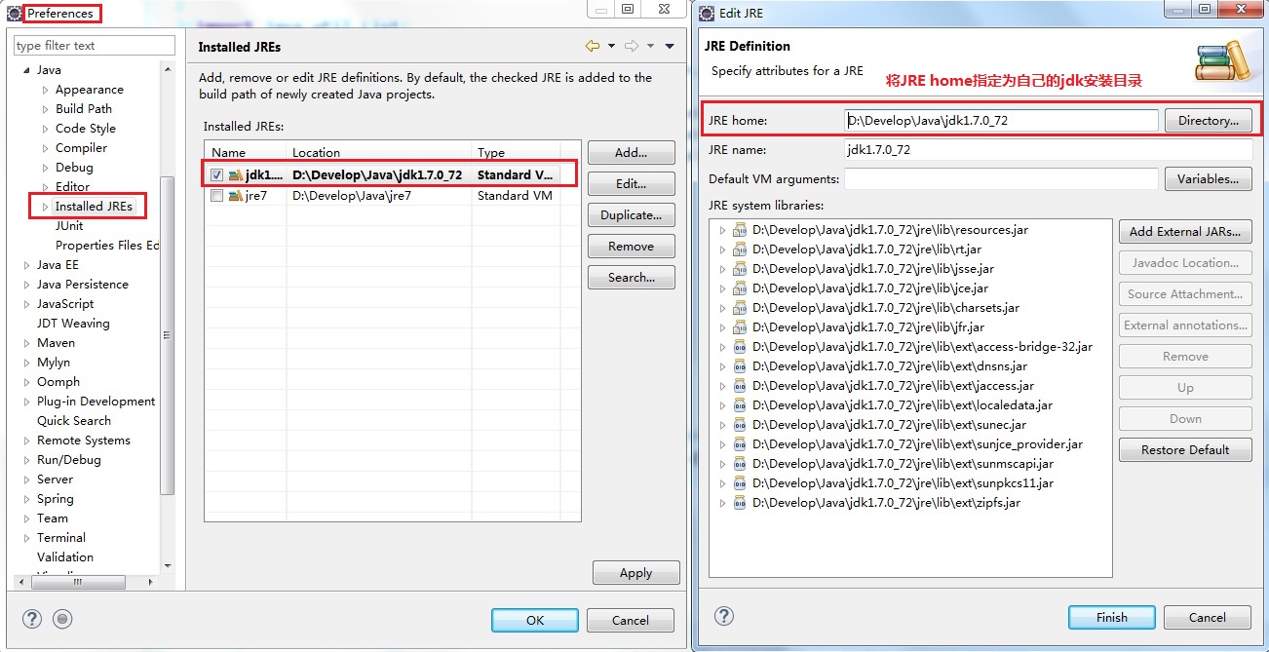Click the sunjce_provider.jar library icon
1269x652 pixels.
pos(740,444)
